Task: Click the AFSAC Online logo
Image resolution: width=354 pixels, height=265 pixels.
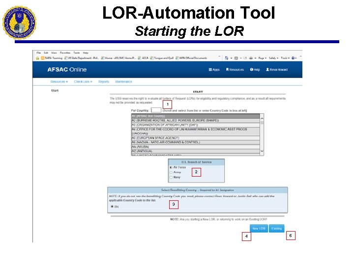Action: pos(67,70)
